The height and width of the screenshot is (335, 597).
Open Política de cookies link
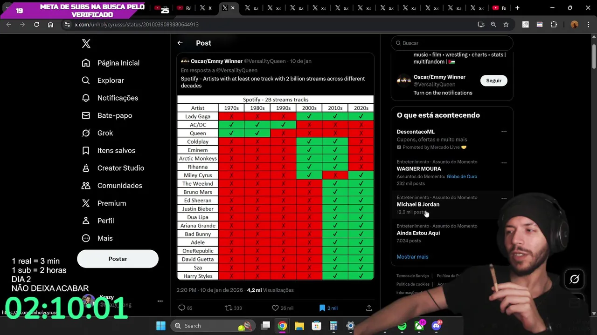[x=413, y=284]
